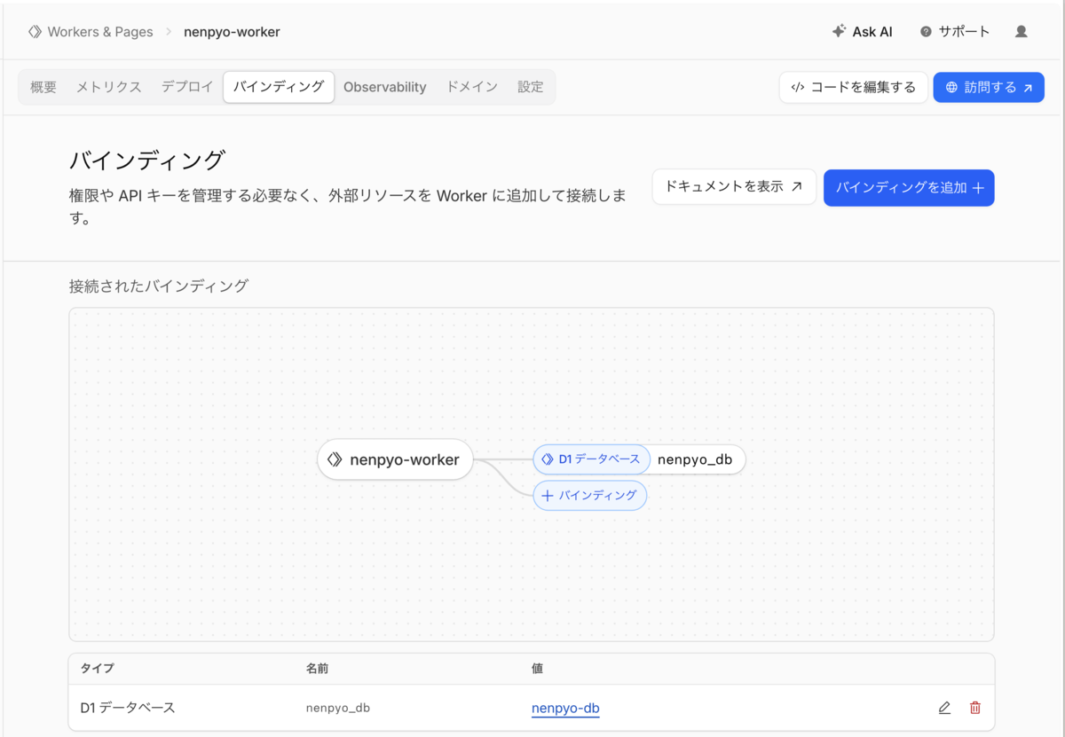Image resolution: width=1065 pixels, height=737 pixels.
Task: Click the Ask AI sparkle icon
Action: click(839, 31)
